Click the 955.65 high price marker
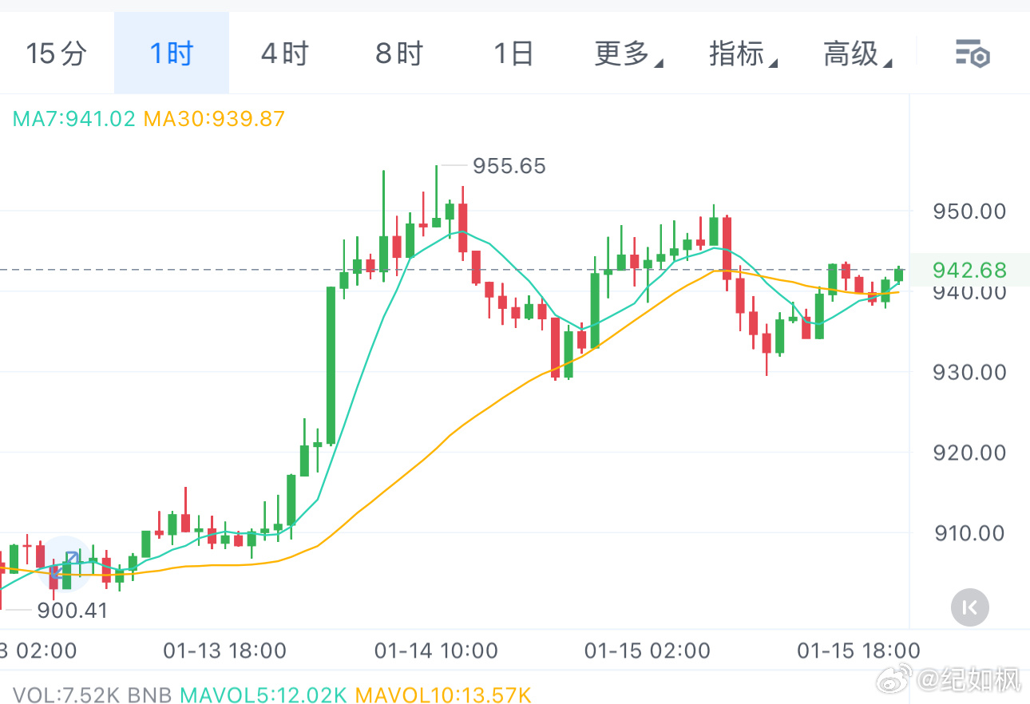1030x704 pixels. pyautogui.click(x=509, y=166)
